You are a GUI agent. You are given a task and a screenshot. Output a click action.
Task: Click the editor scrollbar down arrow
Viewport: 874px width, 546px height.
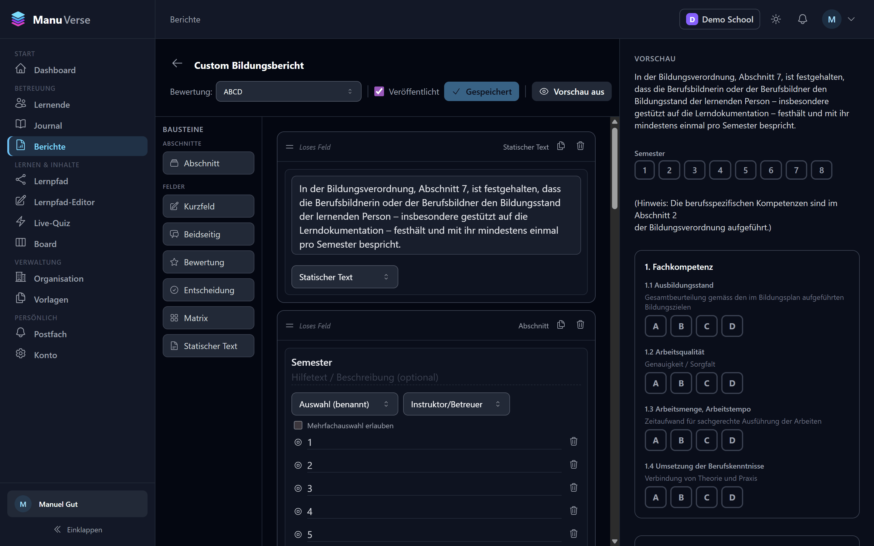click(x=615, y=541)
